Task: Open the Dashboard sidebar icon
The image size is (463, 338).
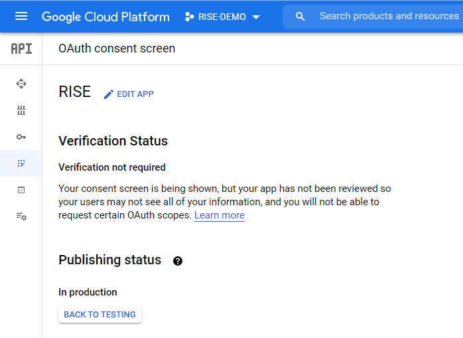Action: tap(21, 84)
